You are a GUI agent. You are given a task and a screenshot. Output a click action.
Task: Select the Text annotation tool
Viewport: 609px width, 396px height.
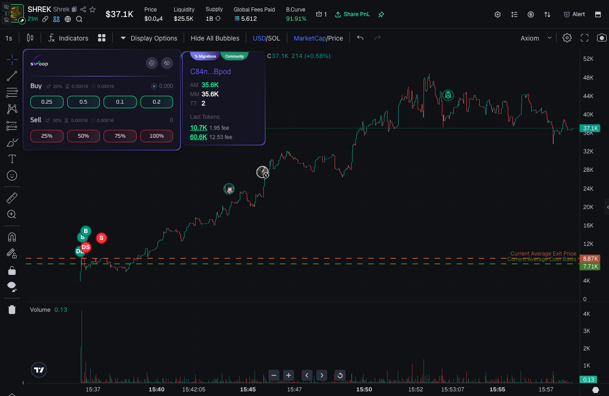coord(12,159)
